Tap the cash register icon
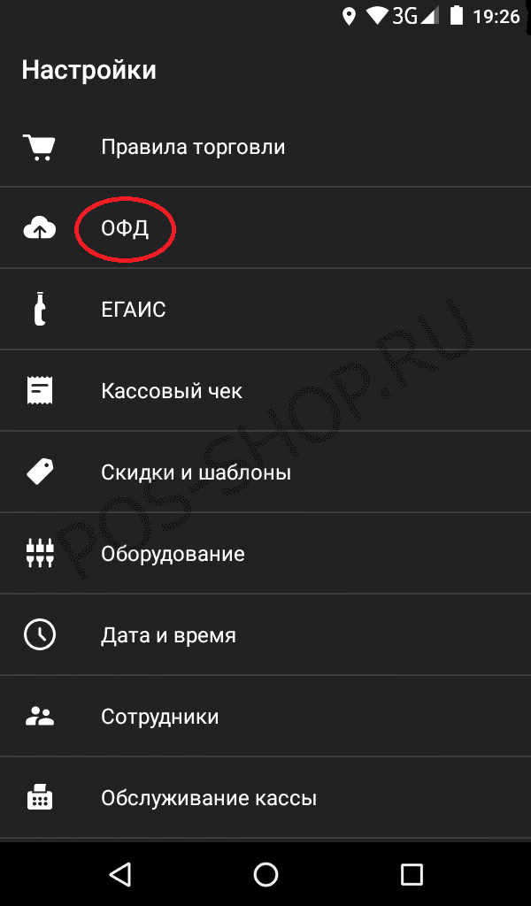The height and width of the screenshot is (906, 531). [39, 798]
